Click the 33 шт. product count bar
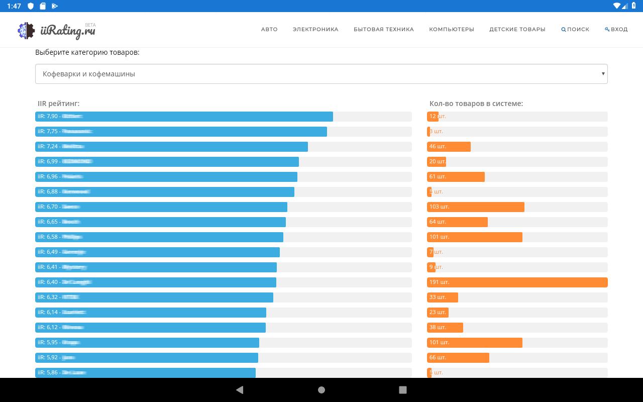The image size is (643, 402). click(x=443, y=297)
